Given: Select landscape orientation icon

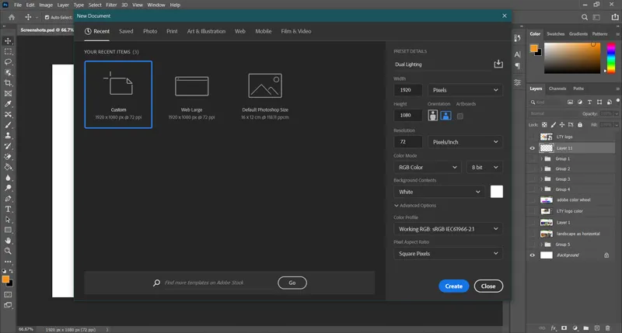Looking at the screenshot, I should tap(446, 115).
